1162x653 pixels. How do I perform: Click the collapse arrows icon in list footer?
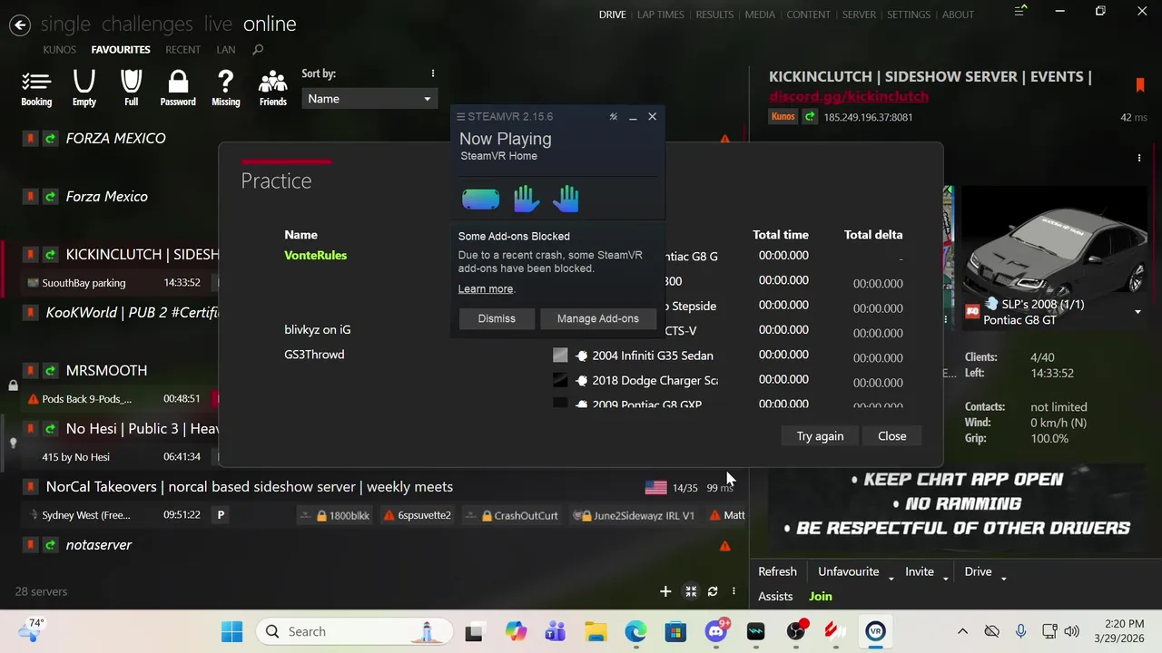pyautogui.click(x=691, y=591)
